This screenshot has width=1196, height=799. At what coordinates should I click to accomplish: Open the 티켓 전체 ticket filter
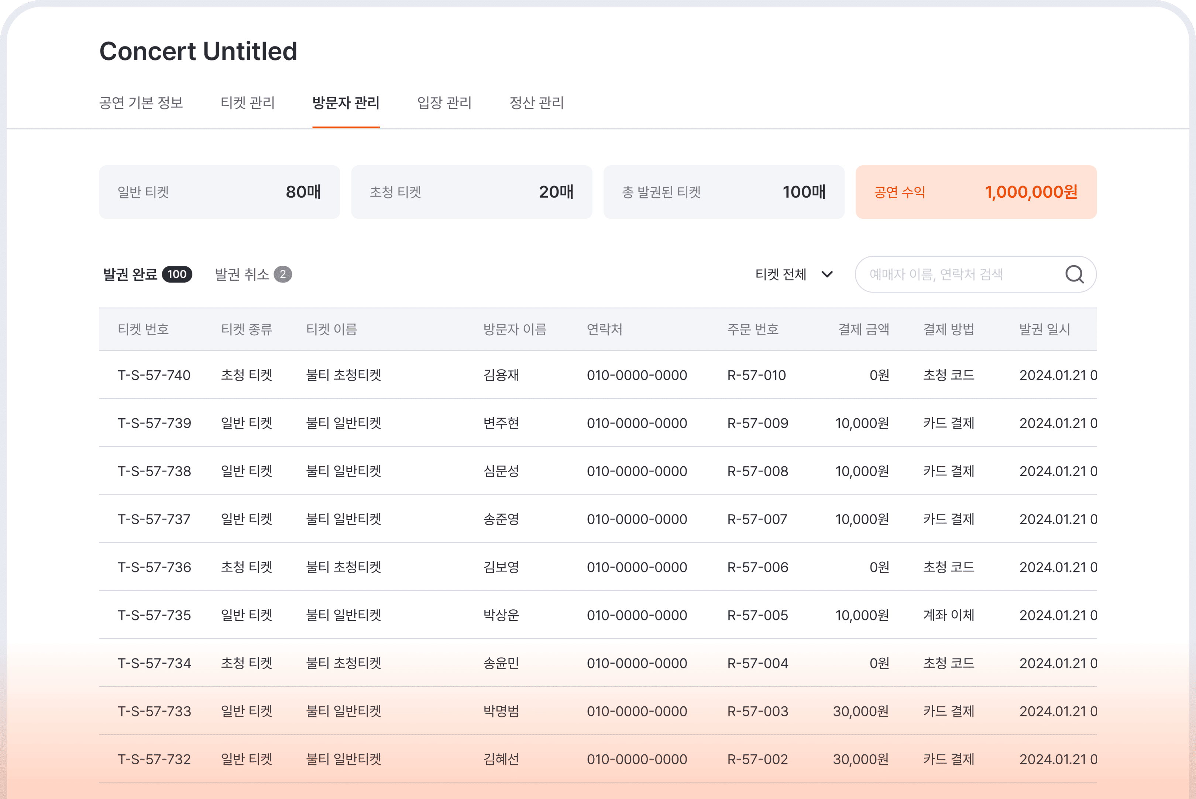pyautogui.click(x=781, y=274)
